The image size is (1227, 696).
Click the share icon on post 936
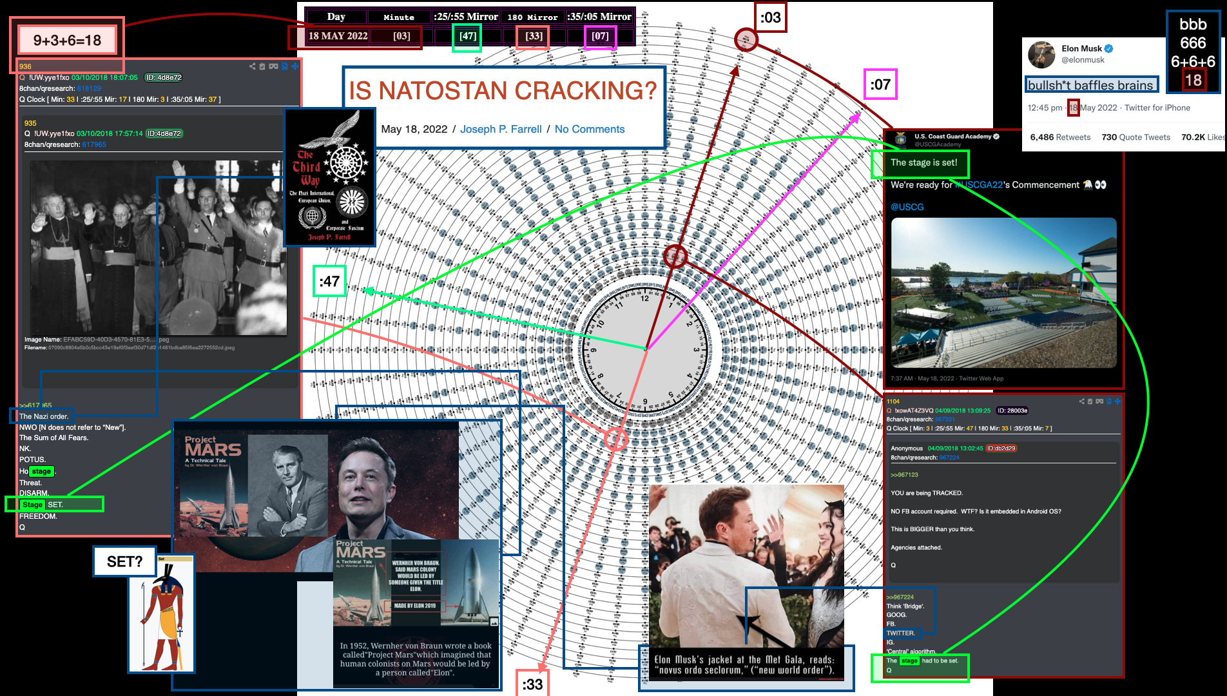[x=252, y=66]
